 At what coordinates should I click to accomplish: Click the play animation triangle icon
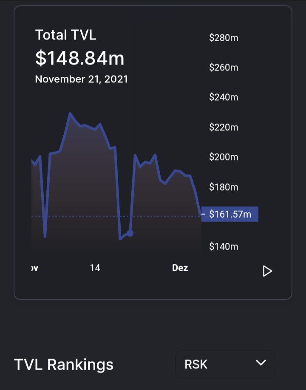click(x=267, y=271)
